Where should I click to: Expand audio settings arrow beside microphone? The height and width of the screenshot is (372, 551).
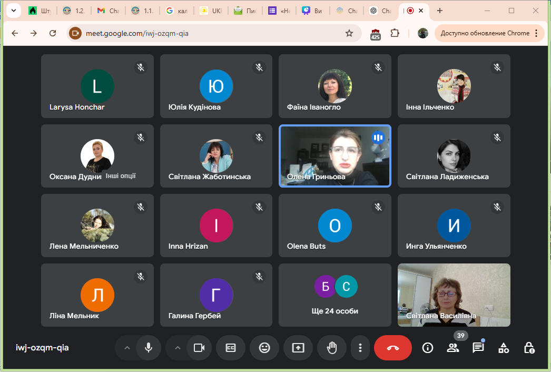click(126, 348)
